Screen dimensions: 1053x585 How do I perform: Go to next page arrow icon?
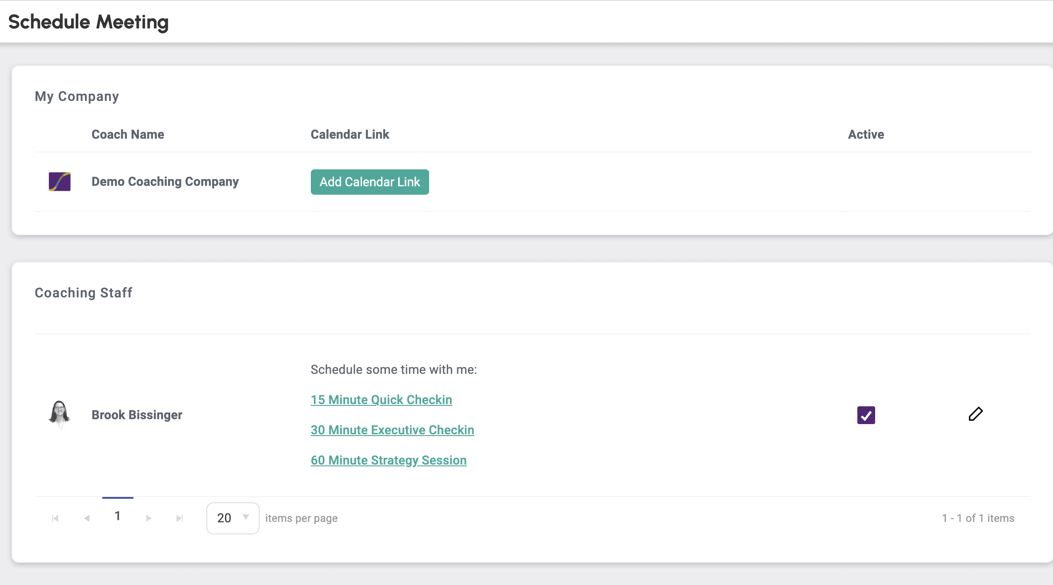[x=149, y=518]
